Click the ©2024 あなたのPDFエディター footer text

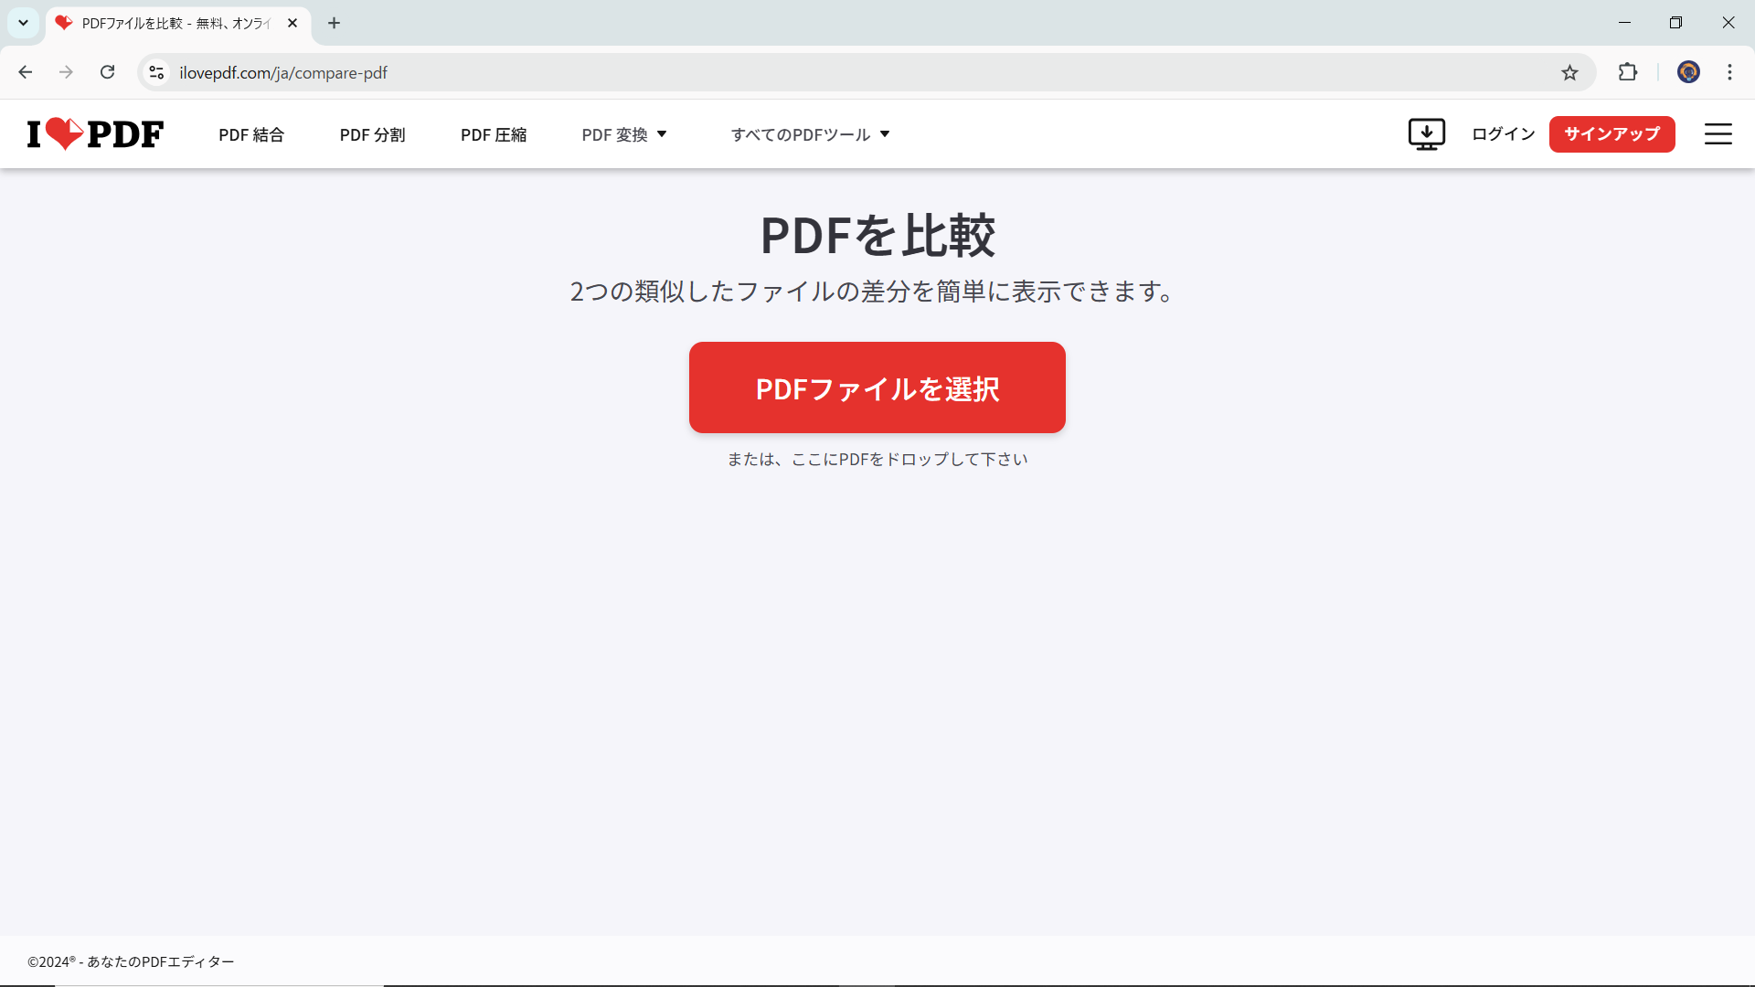tap(131, 961)
